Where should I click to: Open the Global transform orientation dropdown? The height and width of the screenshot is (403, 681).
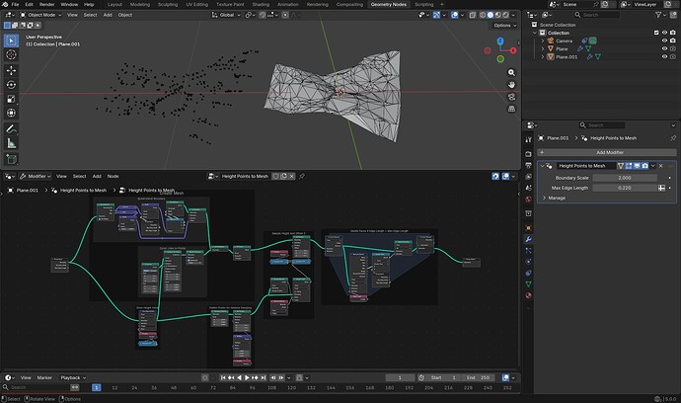point(226,15)
